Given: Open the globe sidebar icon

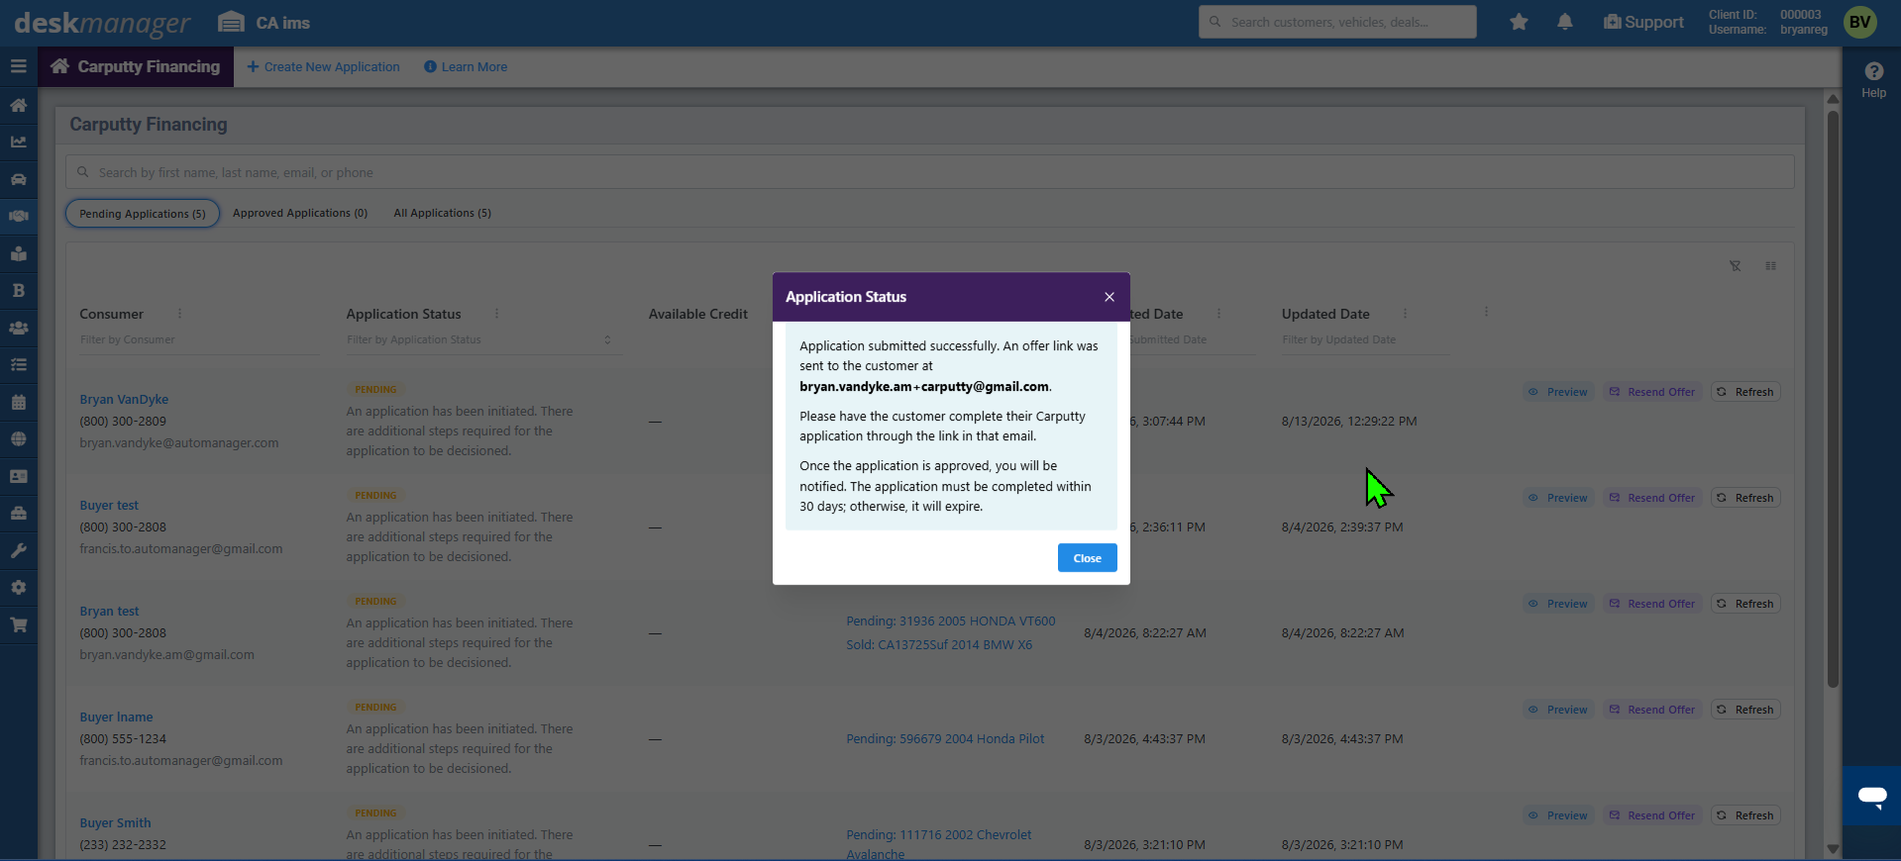Looking at the screenshot, I should click(18, 438).
